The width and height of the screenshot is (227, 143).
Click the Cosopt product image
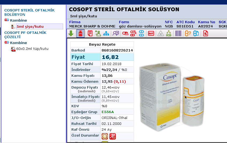coord(172,97)
